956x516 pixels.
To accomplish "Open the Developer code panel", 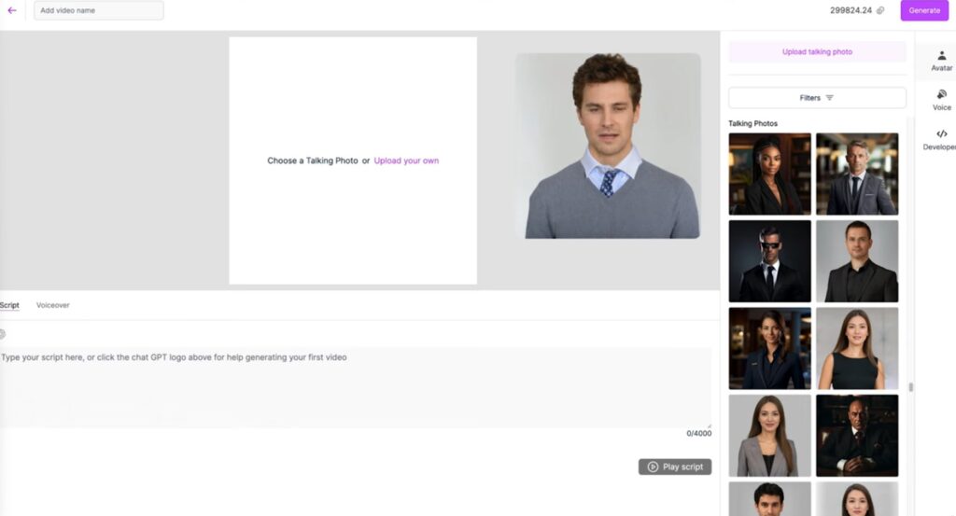I will [x=941, y=139].
